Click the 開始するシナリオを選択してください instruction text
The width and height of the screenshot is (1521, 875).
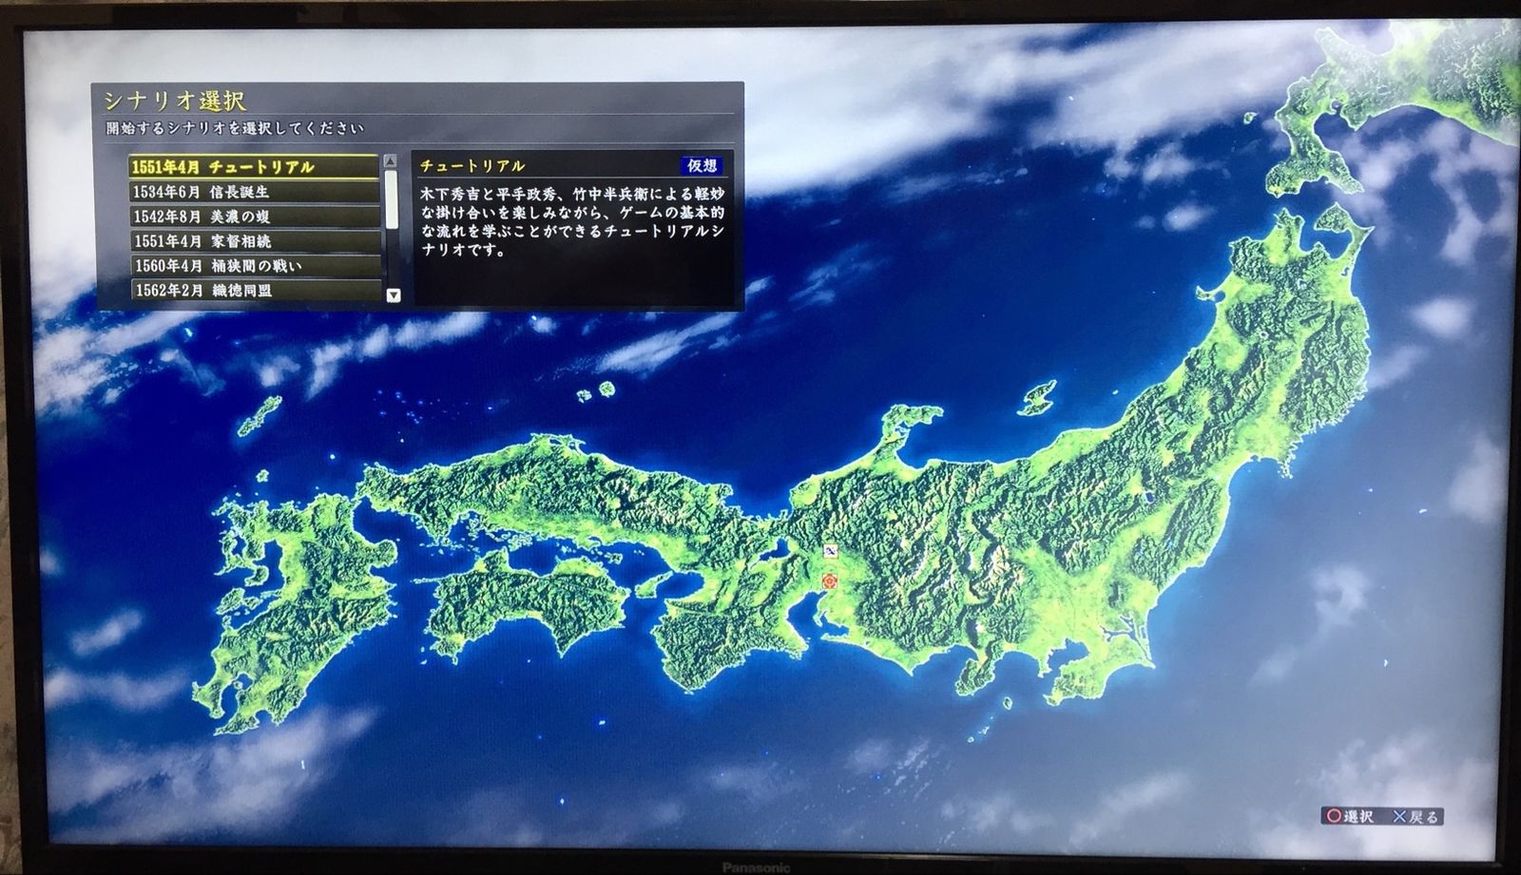(235, 128)
